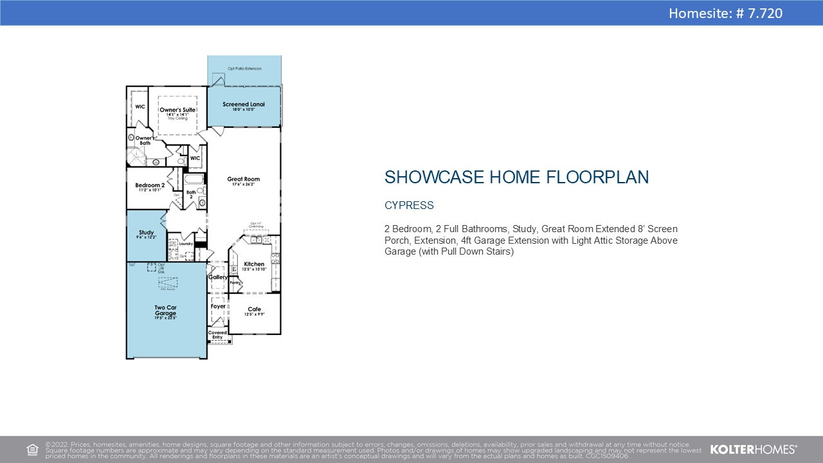Viewport: 823px width, 463px height.
Task: Click the 'Gallery' label
Action: coord(218,277)
